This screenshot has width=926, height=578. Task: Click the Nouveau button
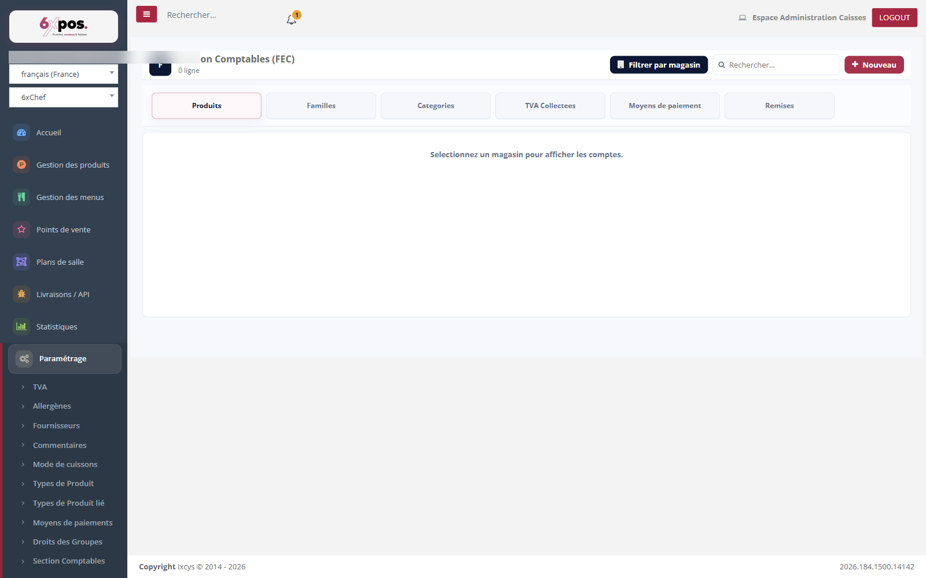(x=874, y=65)
